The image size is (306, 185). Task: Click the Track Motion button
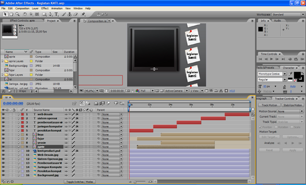[x=269, y=105]
